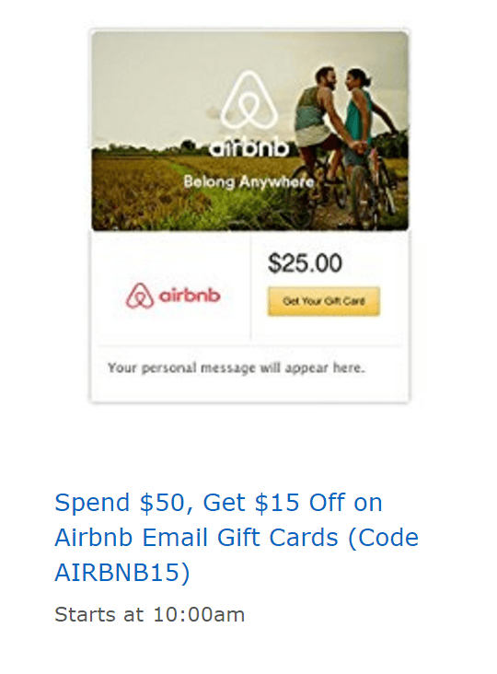Click the vertical divider beside the $25.00 price

coord(251,287)
